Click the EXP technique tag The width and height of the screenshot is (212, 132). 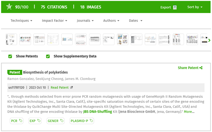pos(35,121)
